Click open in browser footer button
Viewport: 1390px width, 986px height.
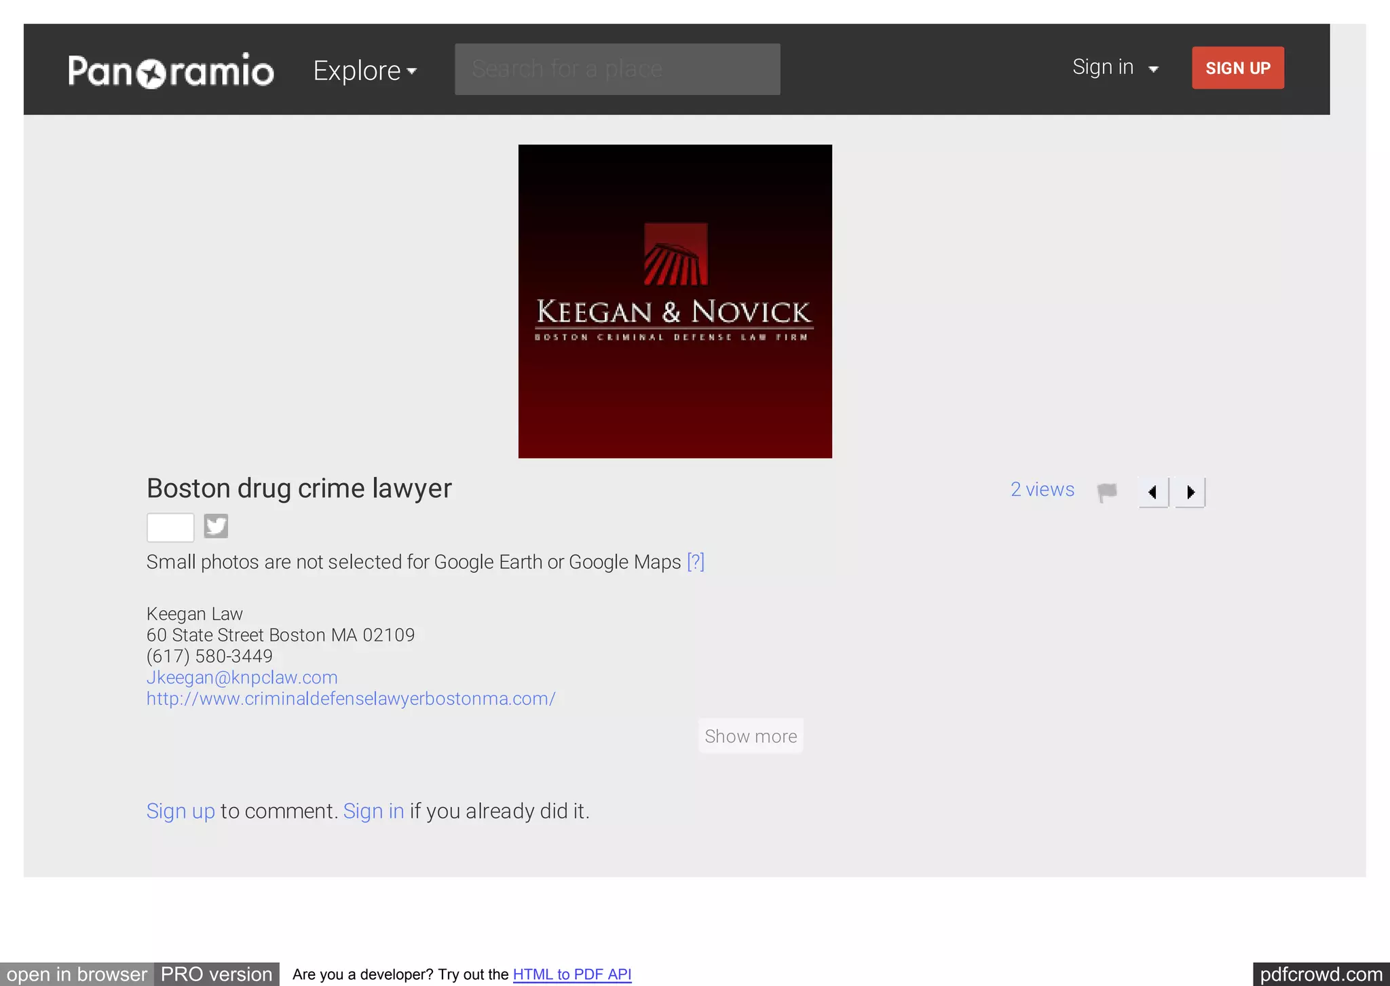pyautogui.click(x=77, y=974)
